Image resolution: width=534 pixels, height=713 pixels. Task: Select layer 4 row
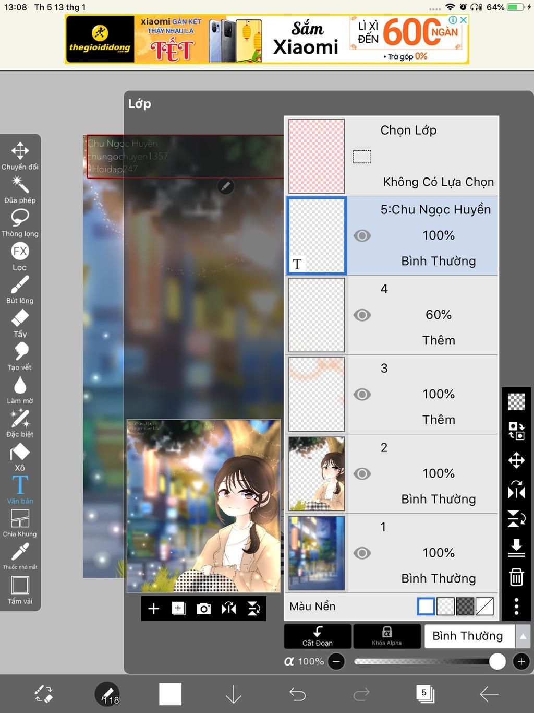392,315
